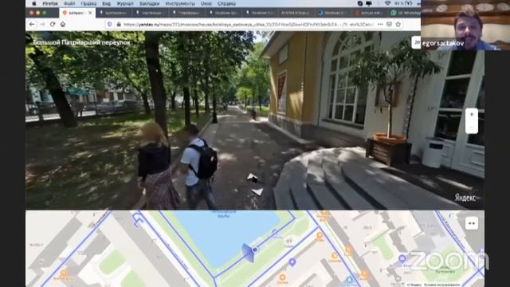Open the Справка menu

[226, 3]
